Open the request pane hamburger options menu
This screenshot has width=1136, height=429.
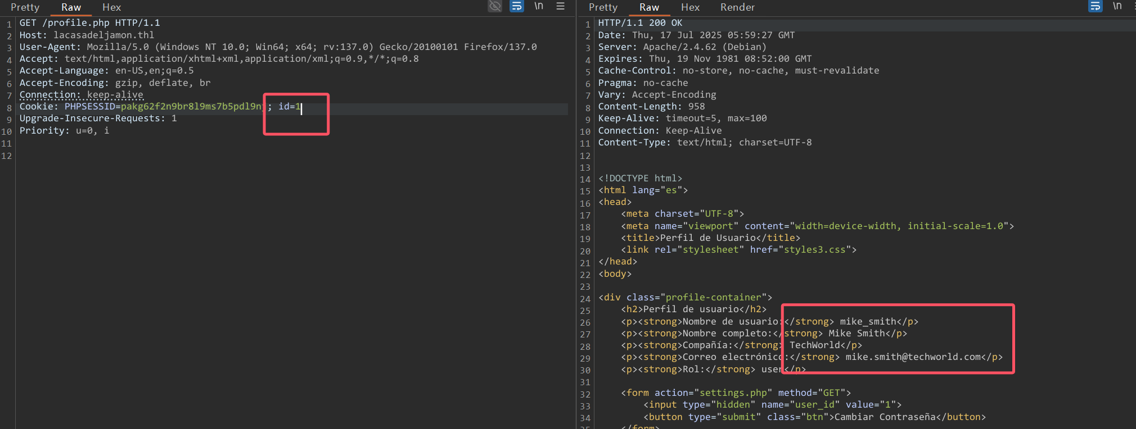click(x=560, y=6)
